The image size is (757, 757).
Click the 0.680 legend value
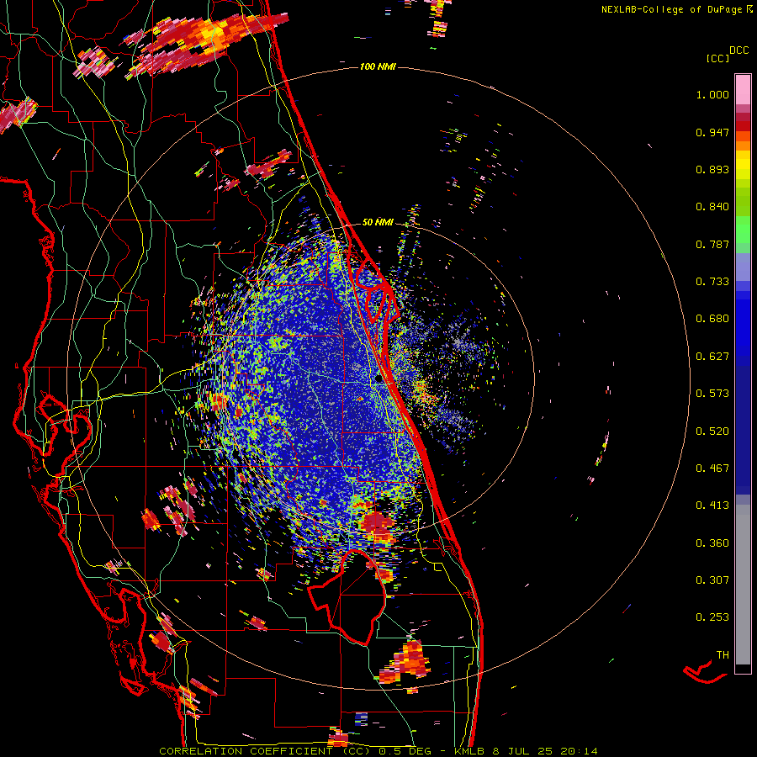(x=712, y=319)
